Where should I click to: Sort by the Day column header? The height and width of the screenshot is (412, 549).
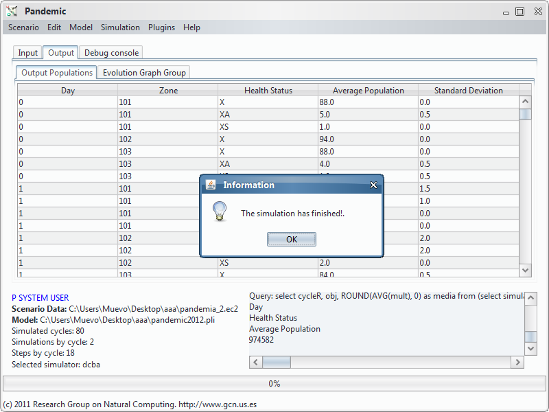(67, 91)
